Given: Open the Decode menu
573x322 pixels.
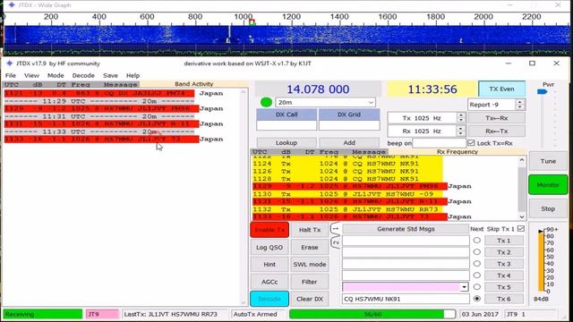Looking at the screenshot, I should [x=83, y=75].
